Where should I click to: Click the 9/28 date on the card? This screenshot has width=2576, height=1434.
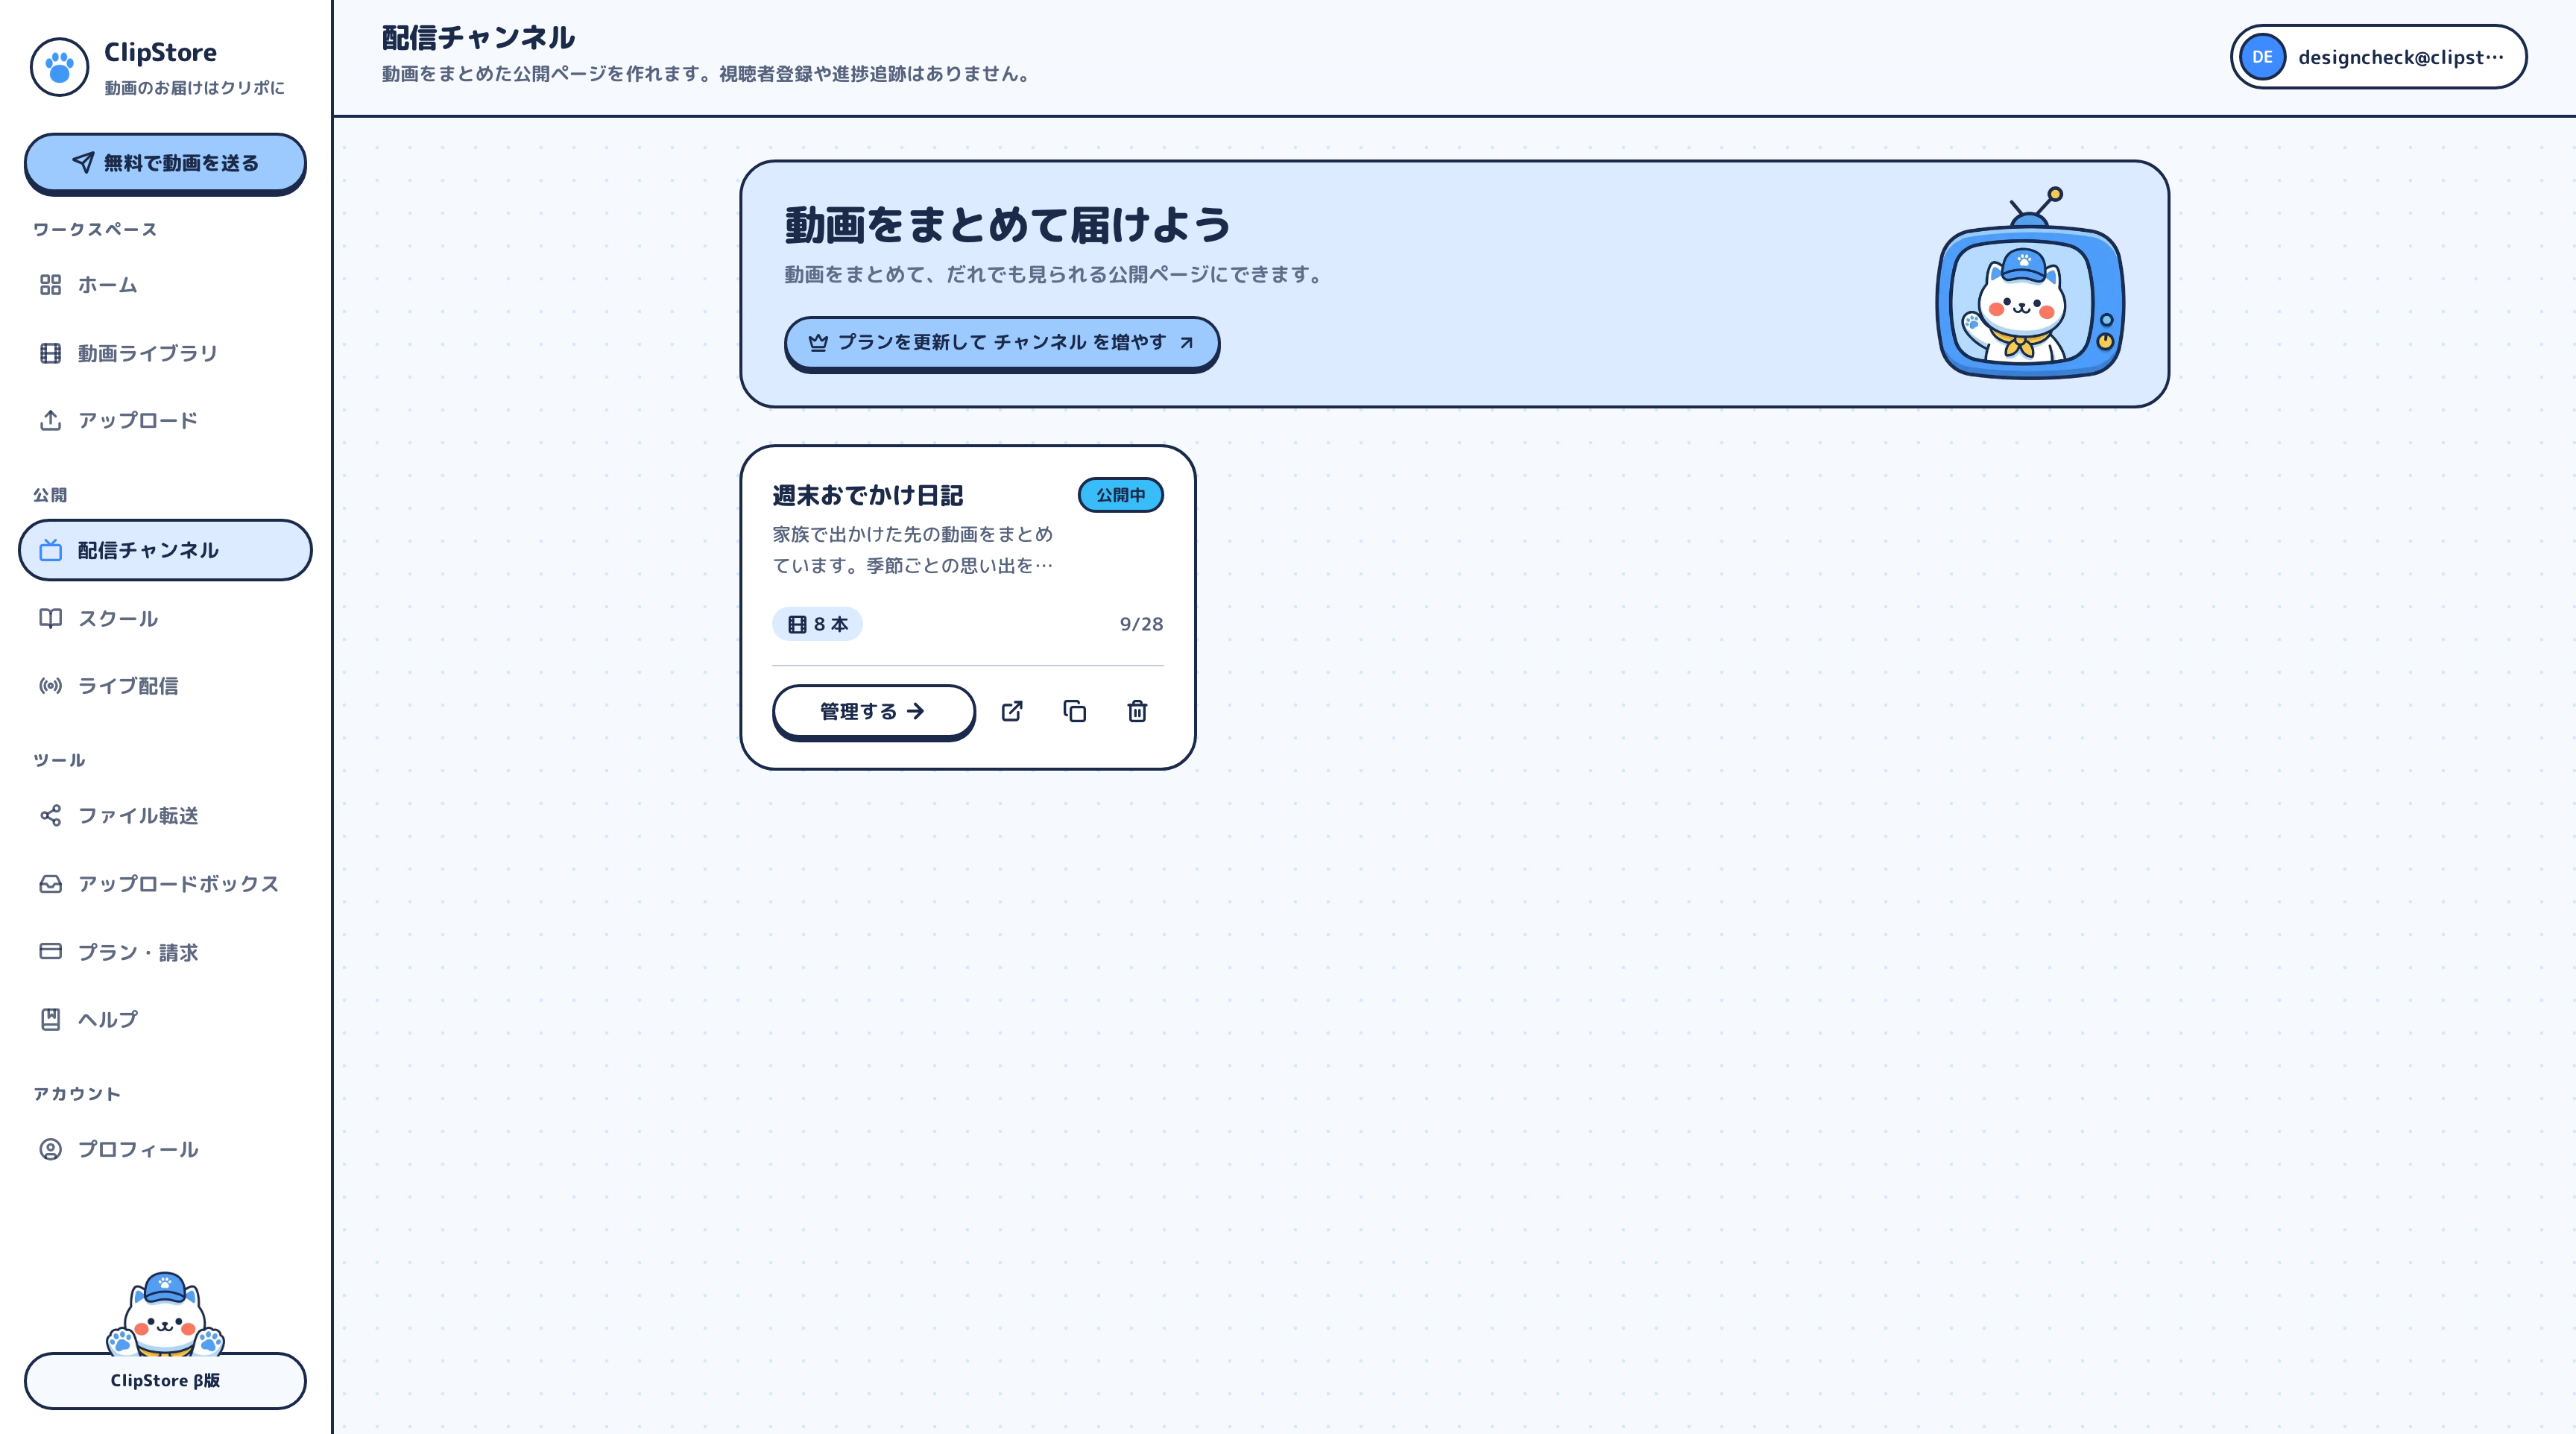(1141, 624)
